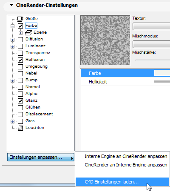Adjust the Helligkeit slider bar
Image resolution: width=170 pixels, height=192 pixels.
162,82
